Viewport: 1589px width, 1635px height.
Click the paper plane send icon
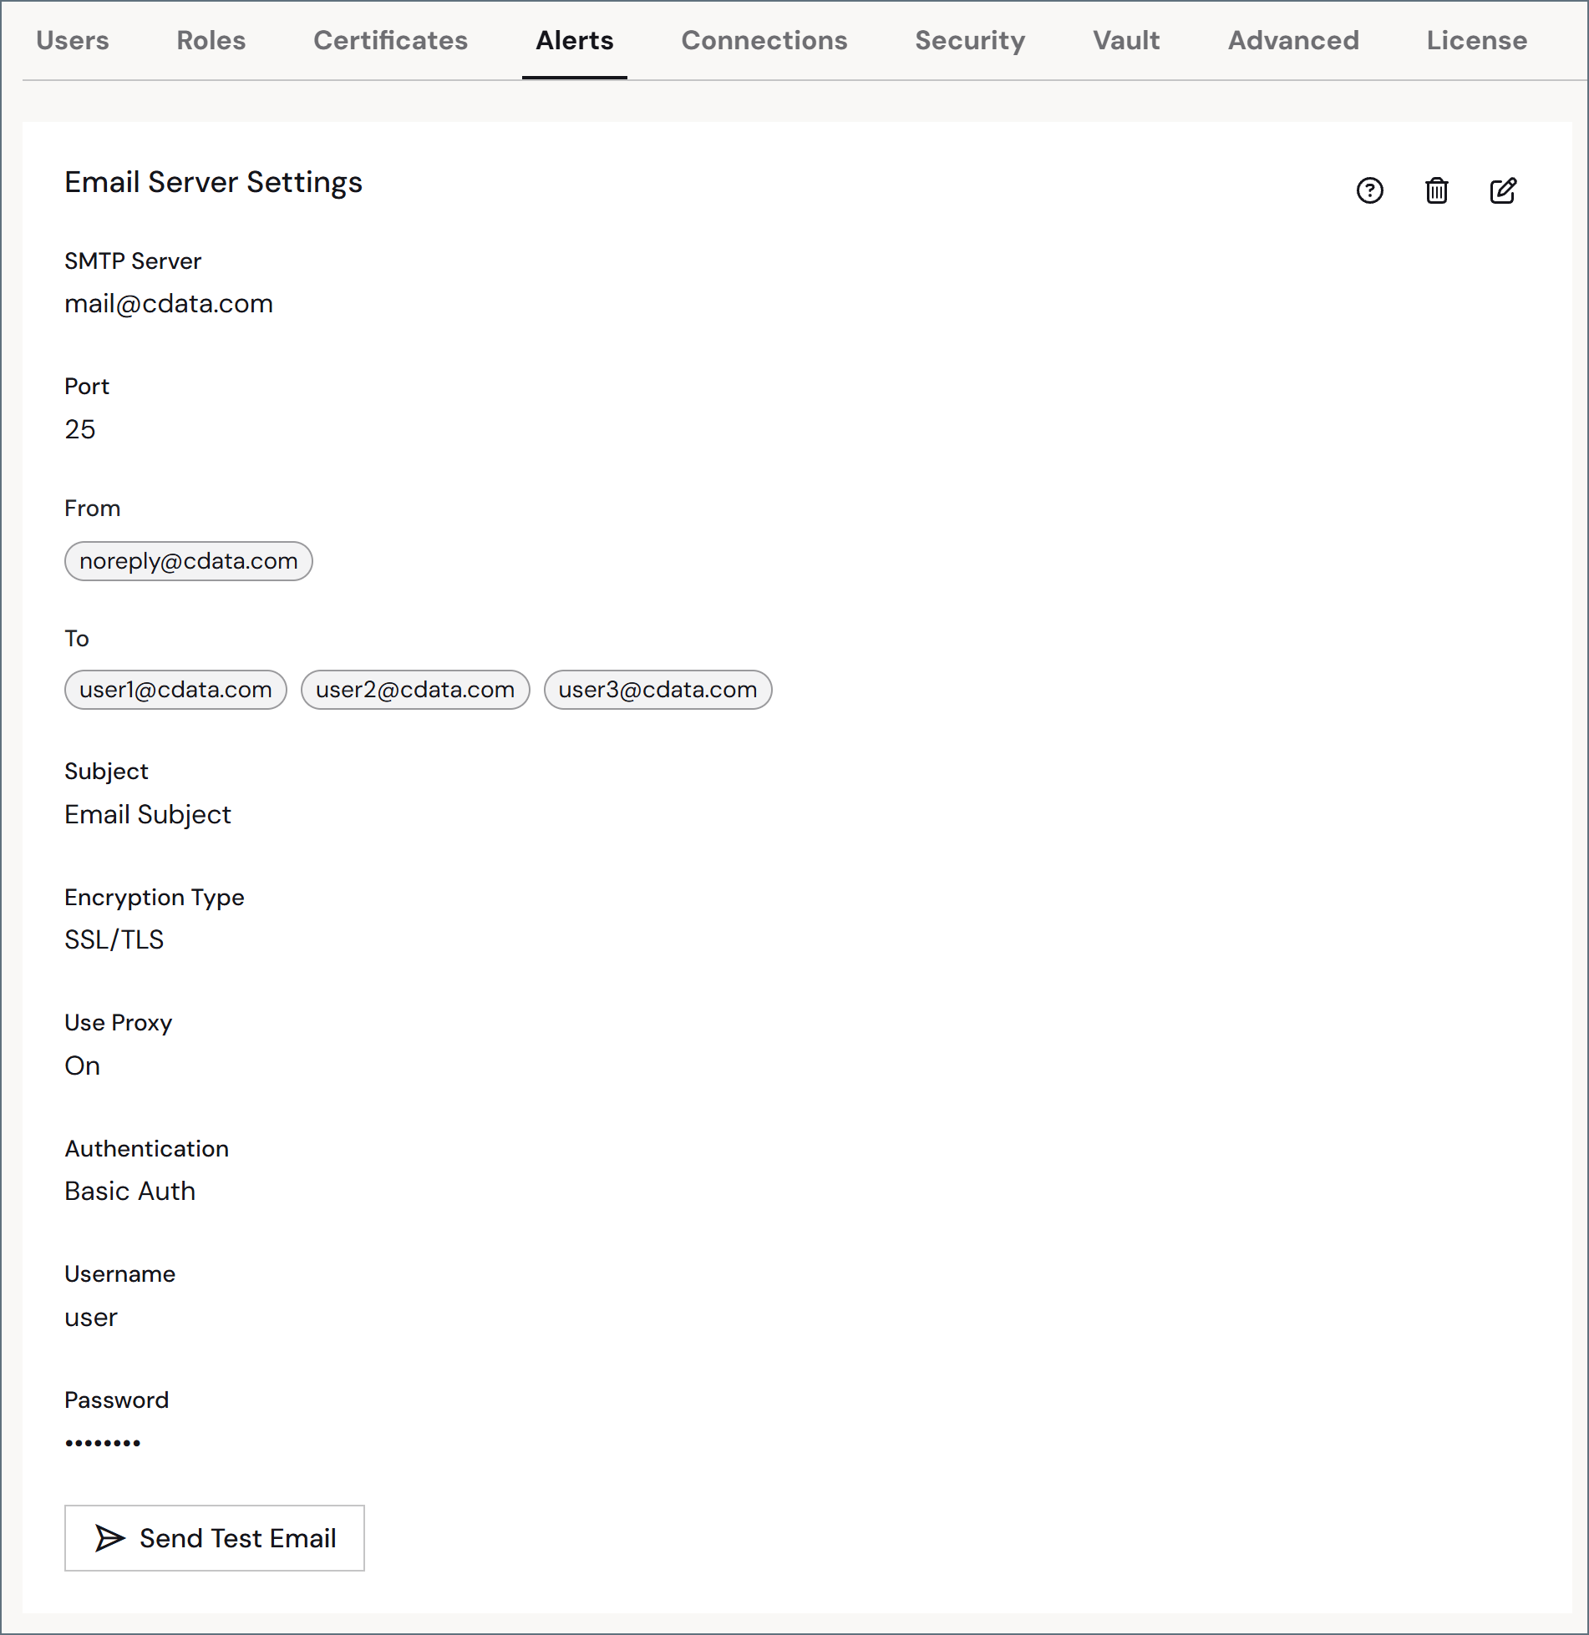point(109,1537)
